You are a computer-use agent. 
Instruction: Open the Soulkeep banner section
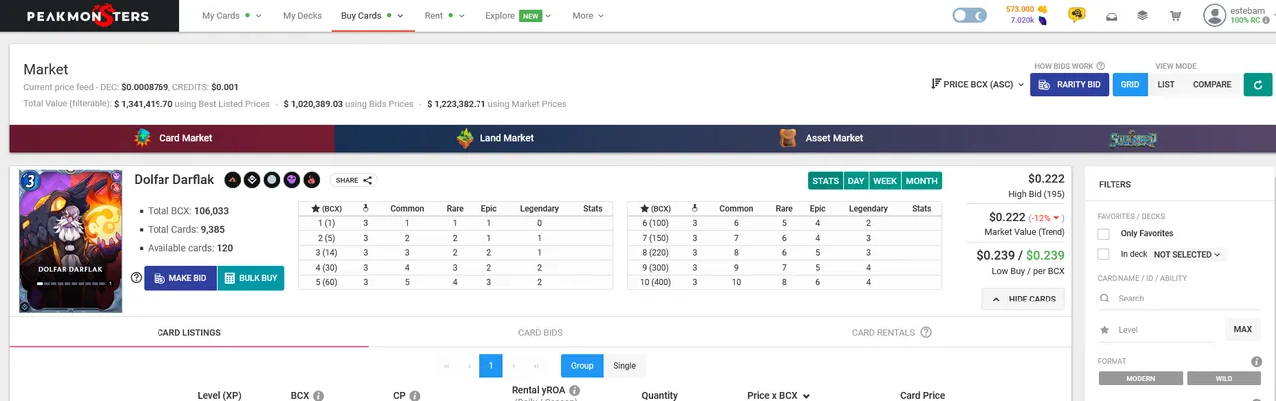(1133, 138)
